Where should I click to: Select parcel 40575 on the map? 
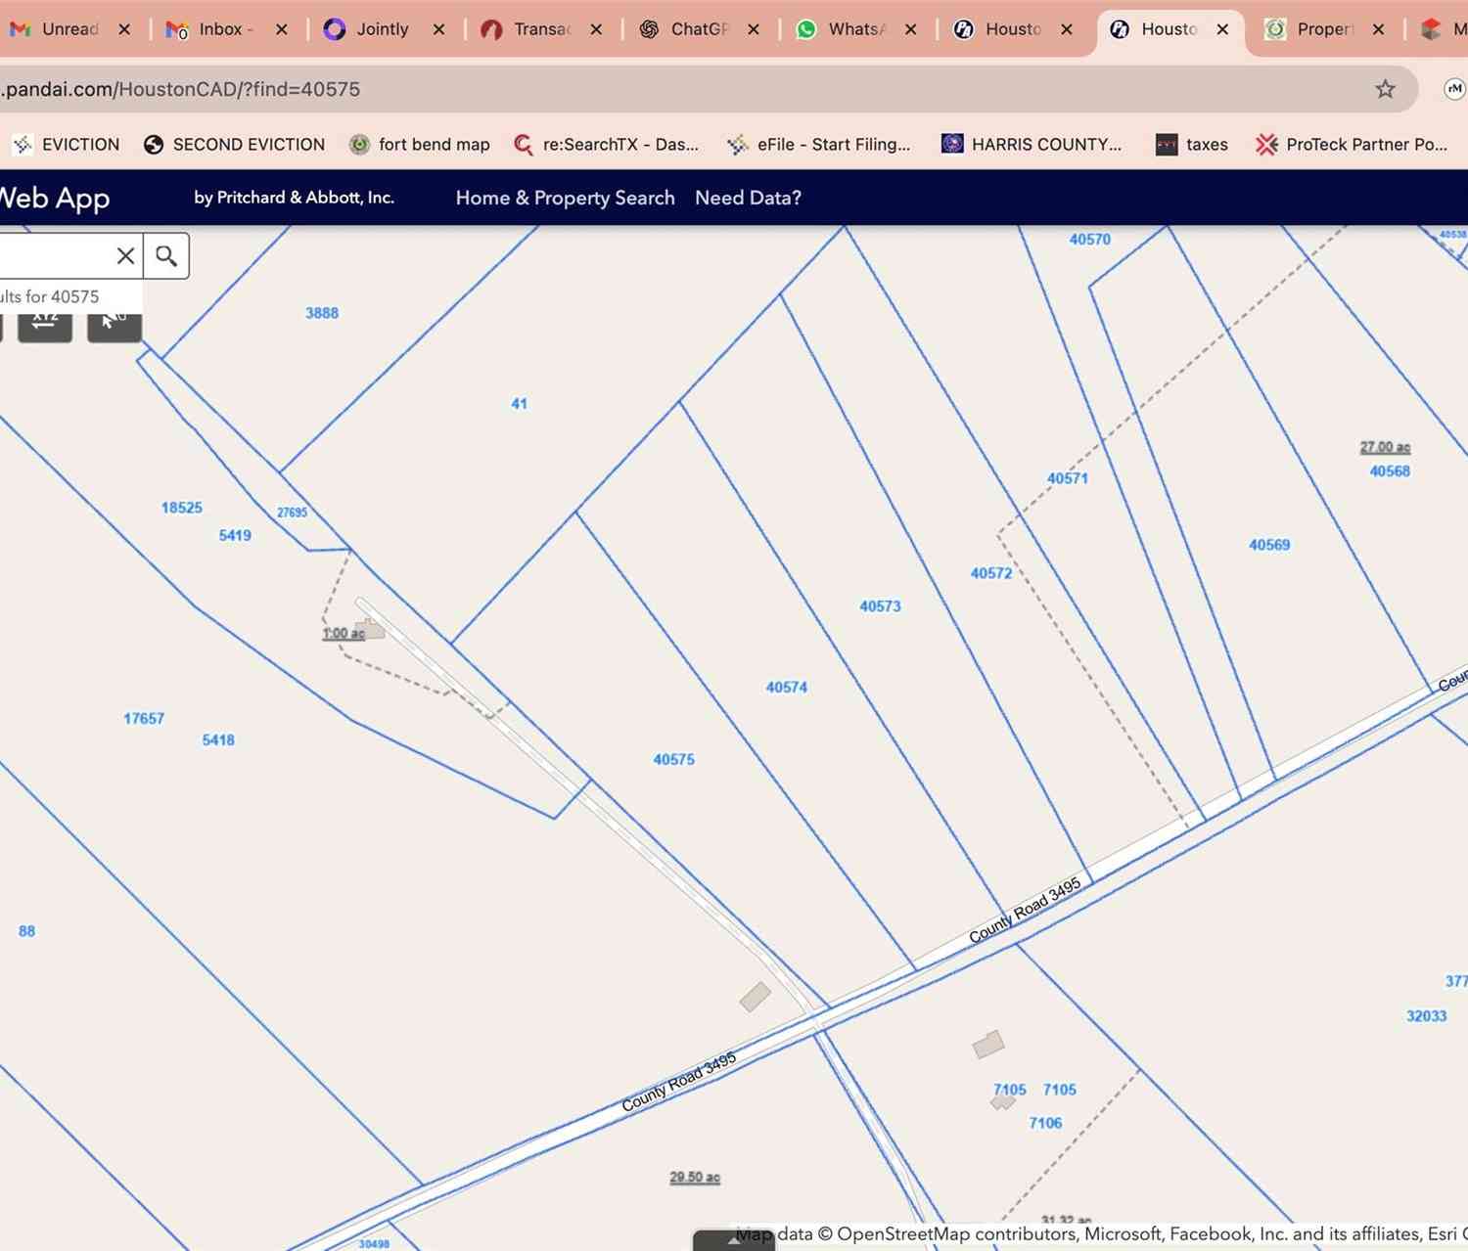673,759
